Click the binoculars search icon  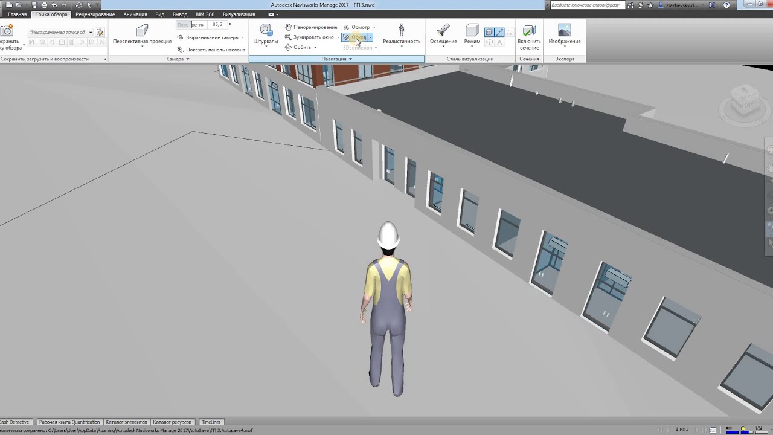tap(630, 5)
